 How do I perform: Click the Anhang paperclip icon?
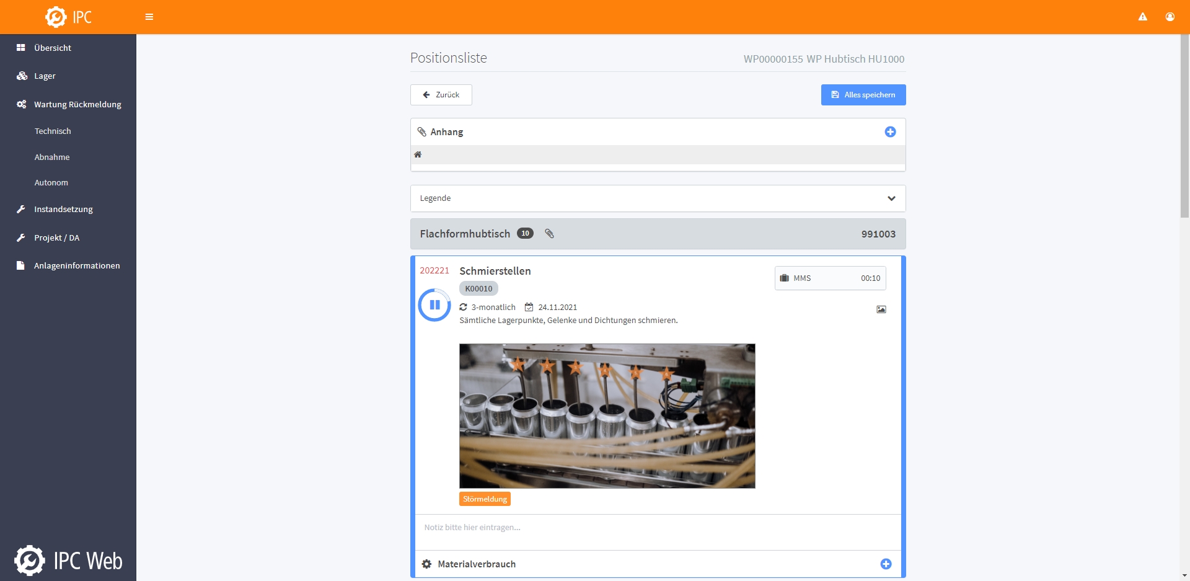pos(422,131)
